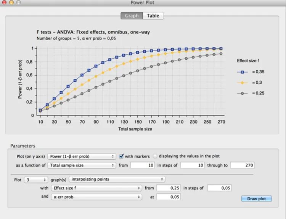Screen dimensions: 286x219
Task: Click the α err prob 'at' field
Action: 169,197
